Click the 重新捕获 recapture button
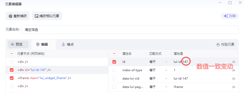This screenshot has width=244, height=93. tap(18, 16)
